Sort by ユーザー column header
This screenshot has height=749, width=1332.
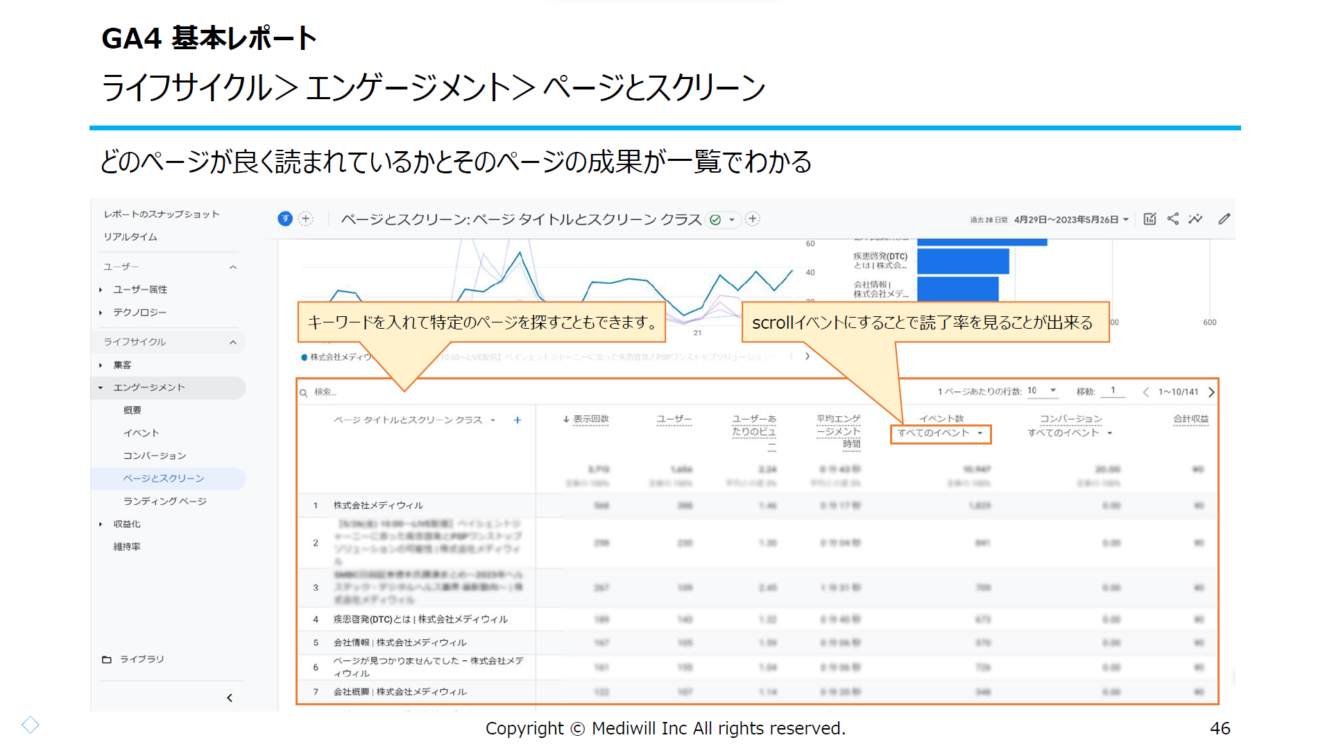(674, 420)
